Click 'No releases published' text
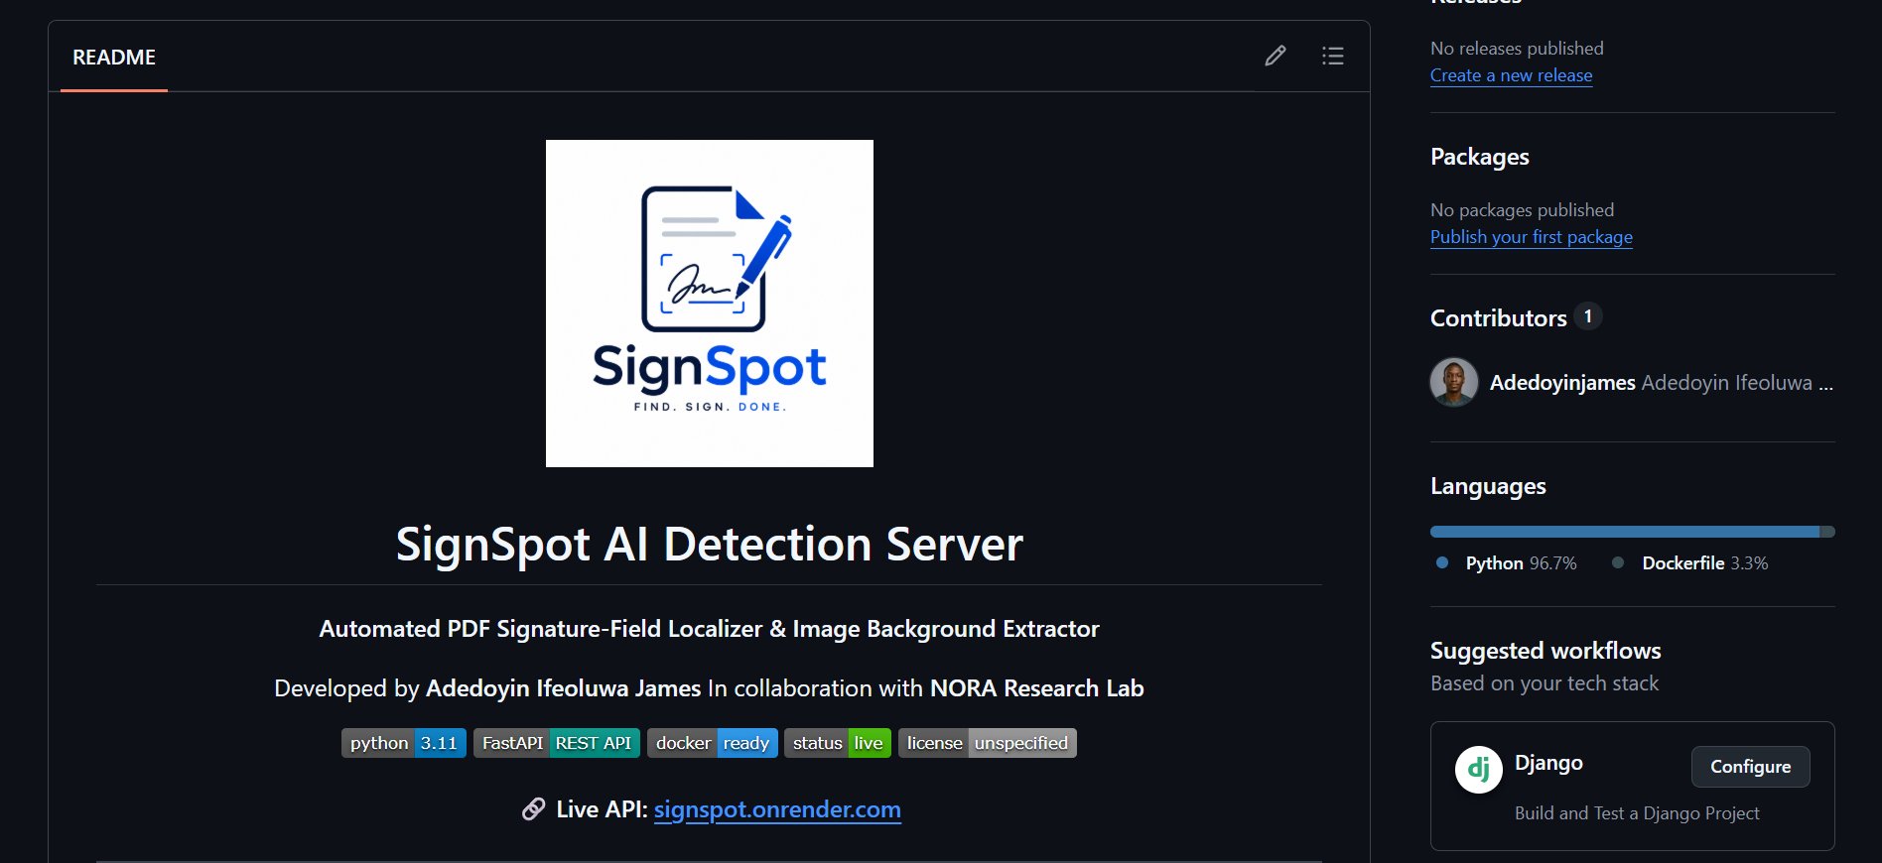1882x863 pixels. point(1517,49)
